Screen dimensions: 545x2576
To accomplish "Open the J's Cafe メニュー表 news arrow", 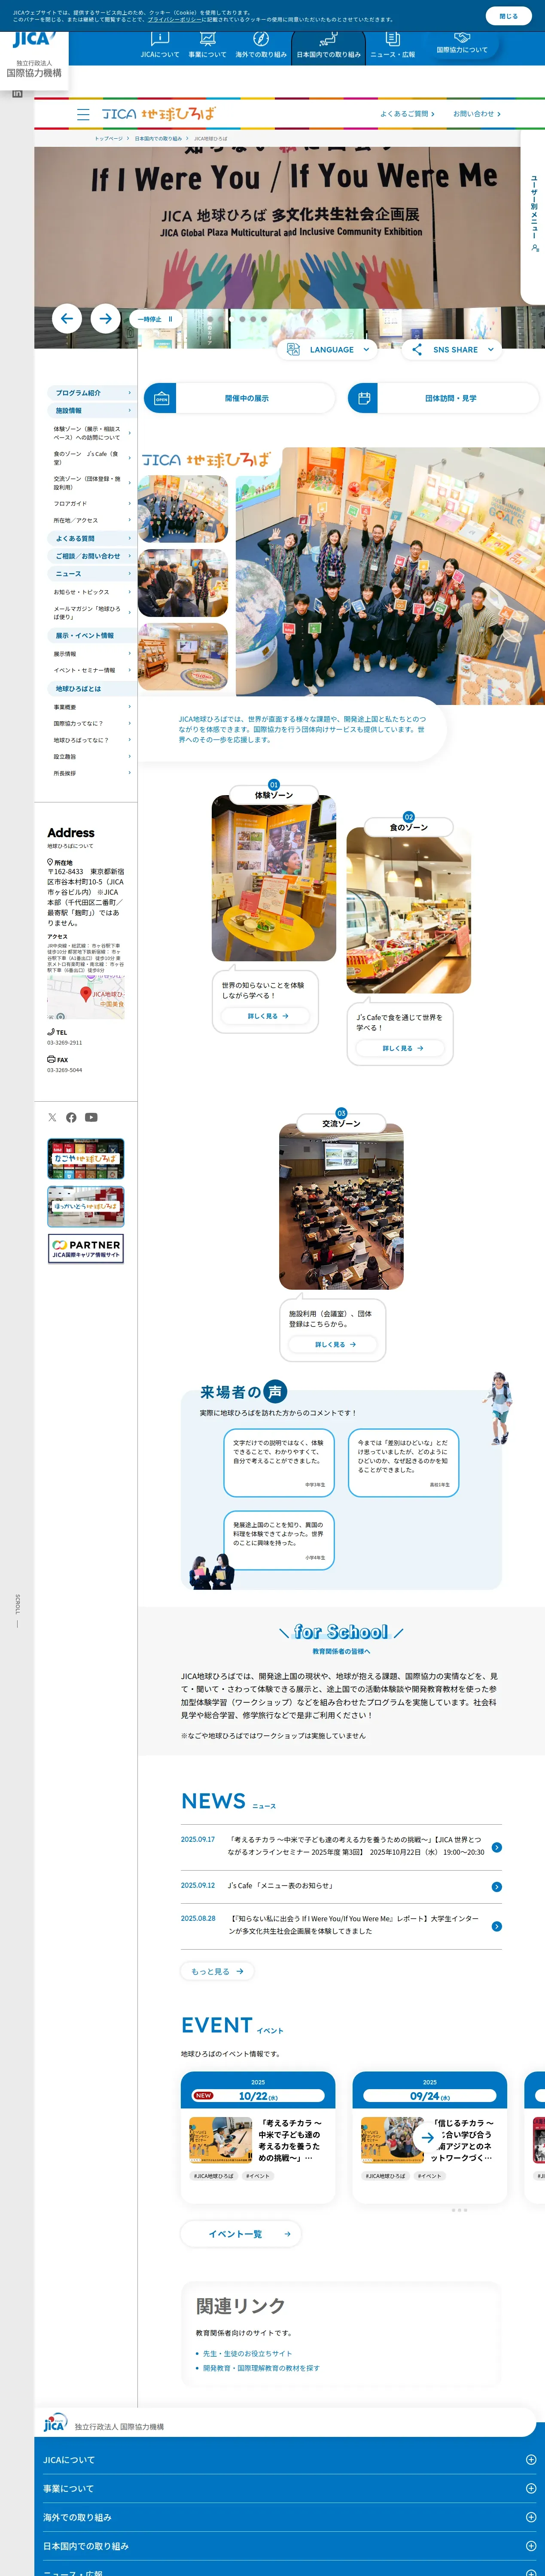I will click(497, 1887).
